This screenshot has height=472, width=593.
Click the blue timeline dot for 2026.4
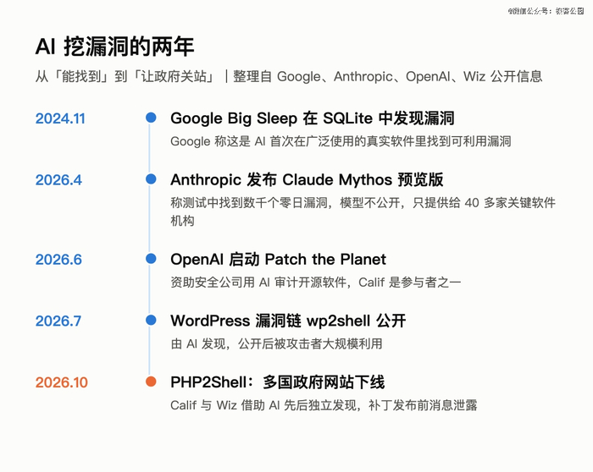pos(151,179)
